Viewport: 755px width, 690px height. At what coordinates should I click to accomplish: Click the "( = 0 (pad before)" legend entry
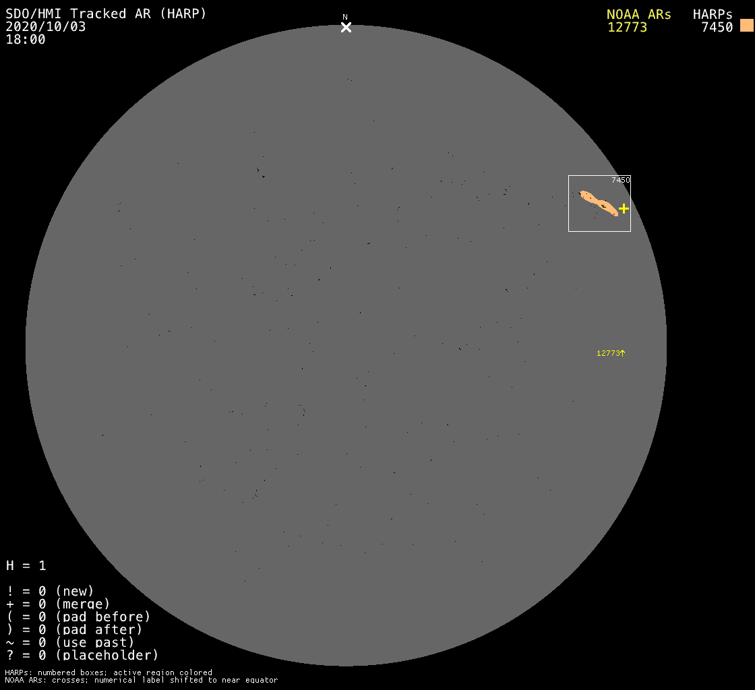tap(78, 617)
